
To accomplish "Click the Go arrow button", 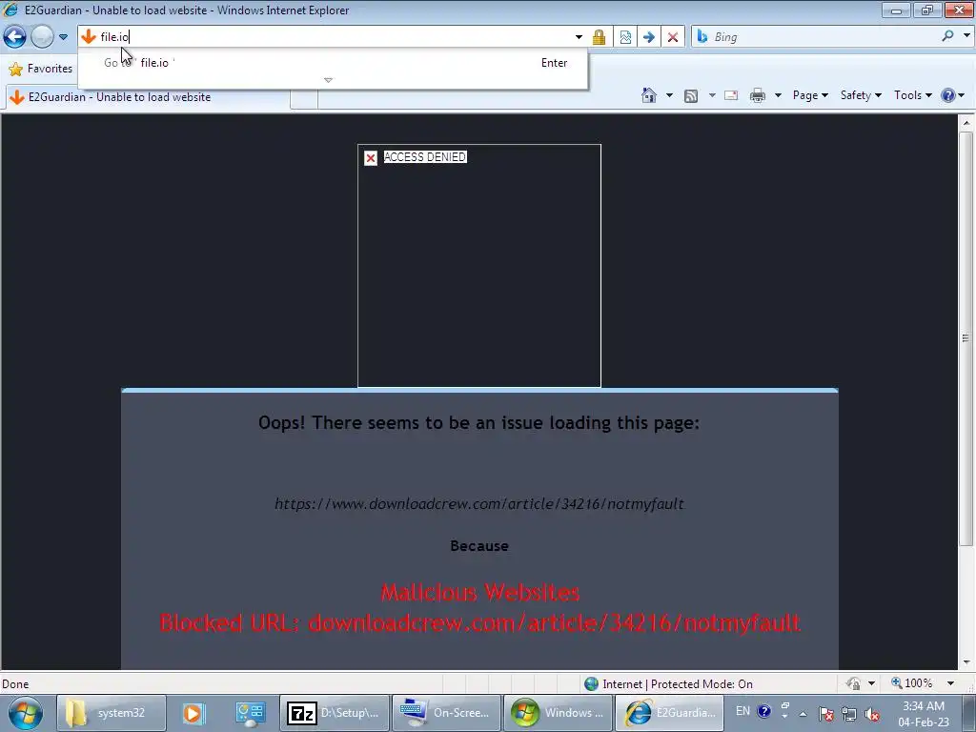I will click(648, 37).
